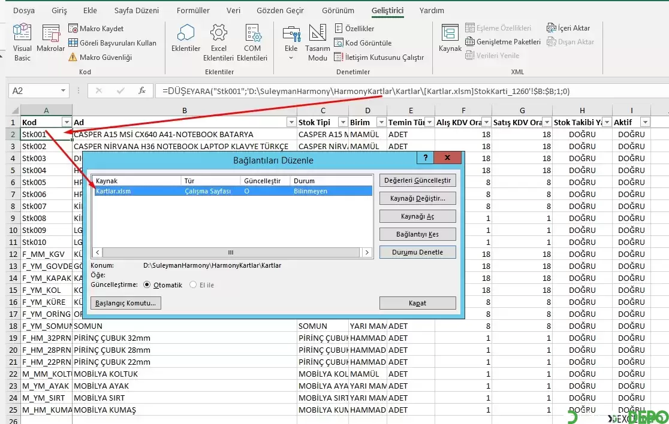669x424 pixels.
Task: Switch to the Yardım tab
Action: tap(432, 10)
